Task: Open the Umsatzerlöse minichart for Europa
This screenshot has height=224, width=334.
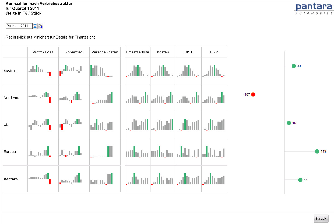Action: tap(137, 151)
